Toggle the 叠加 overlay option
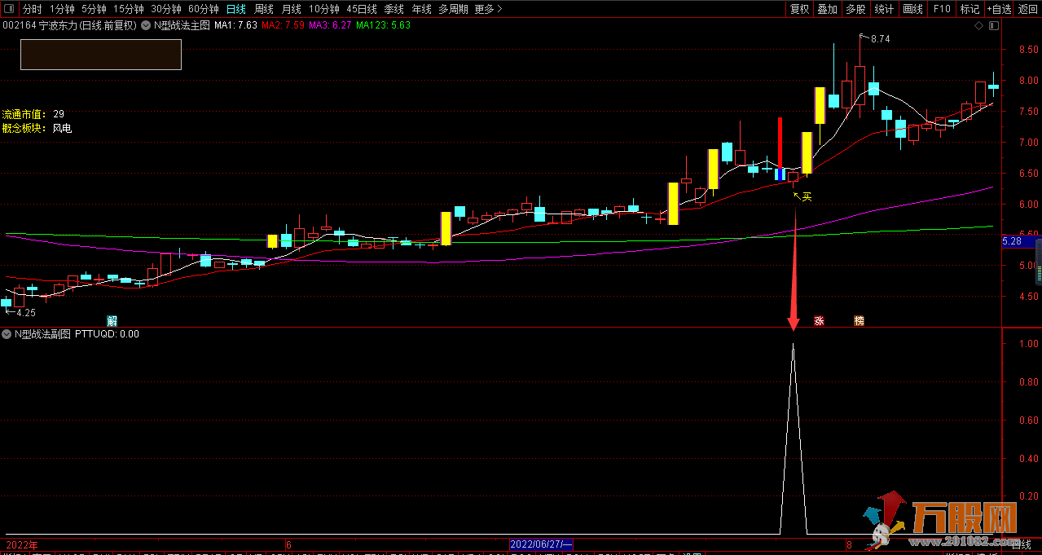 click(x=827, y=9)
